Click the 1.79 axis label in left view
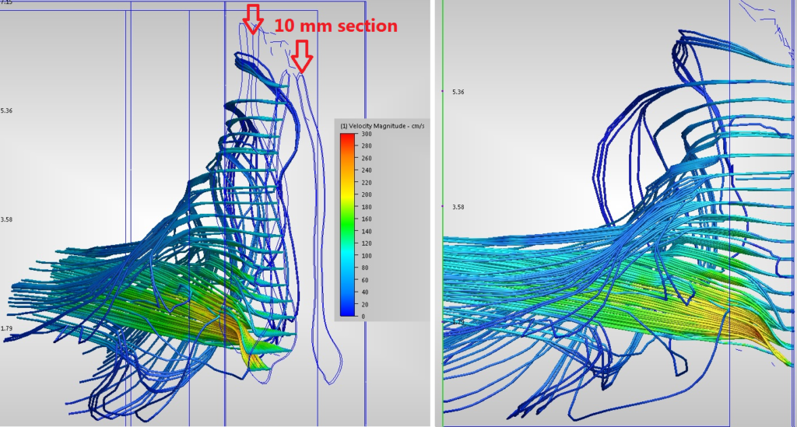 (7, 328)
